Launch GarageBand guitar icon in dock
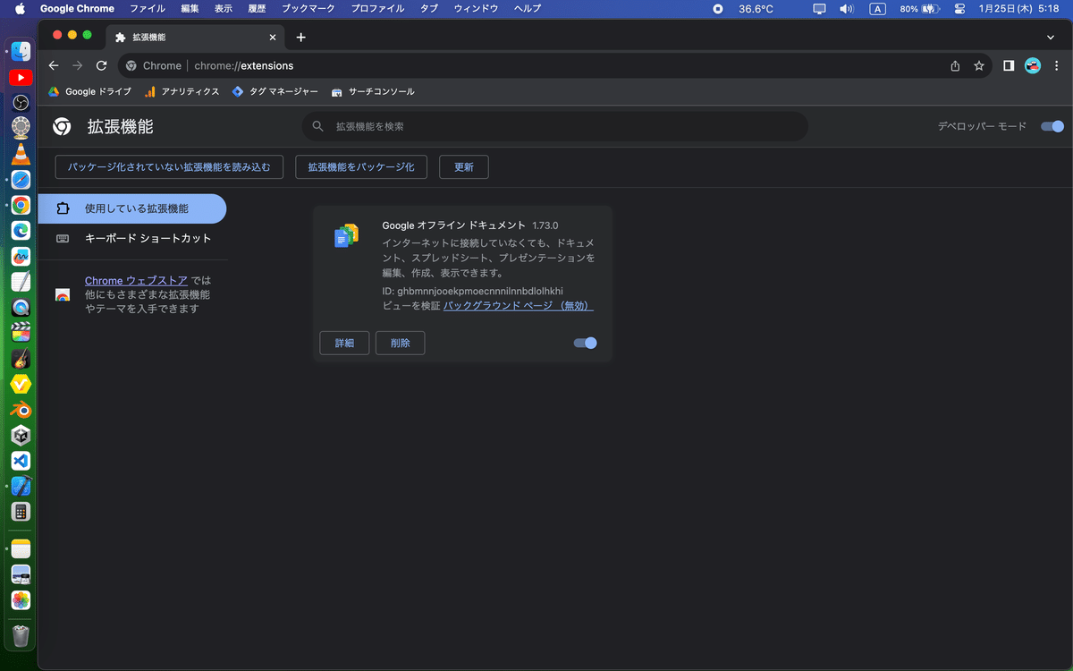 (x=21, y=359)
